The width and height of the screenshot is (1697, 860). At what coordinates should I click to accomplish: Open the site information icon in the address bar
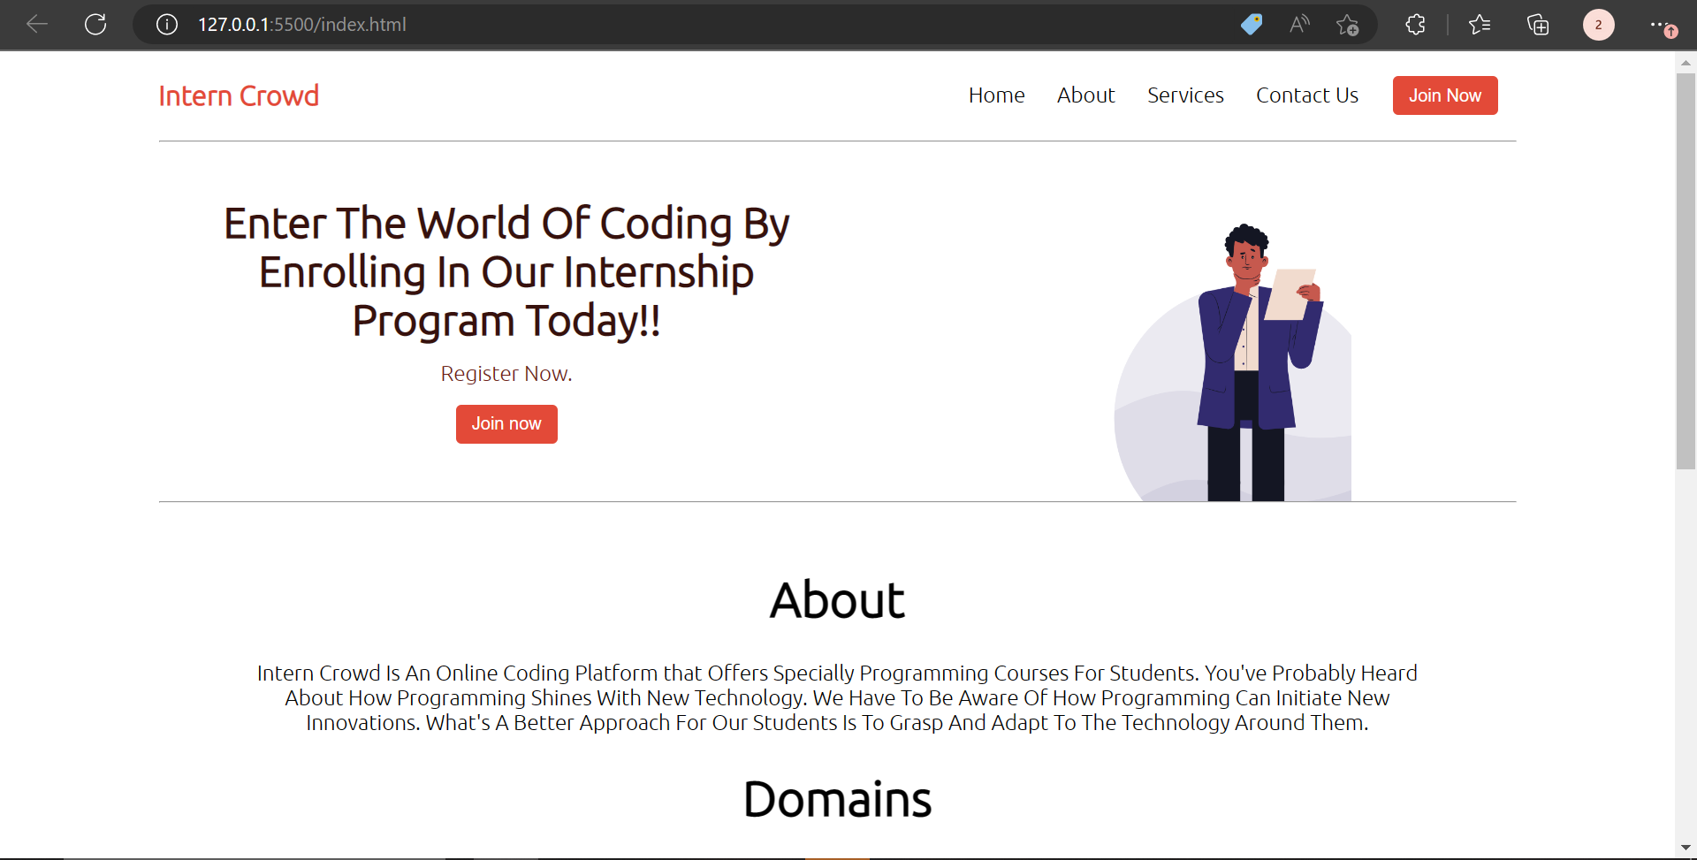click(167, 25)
